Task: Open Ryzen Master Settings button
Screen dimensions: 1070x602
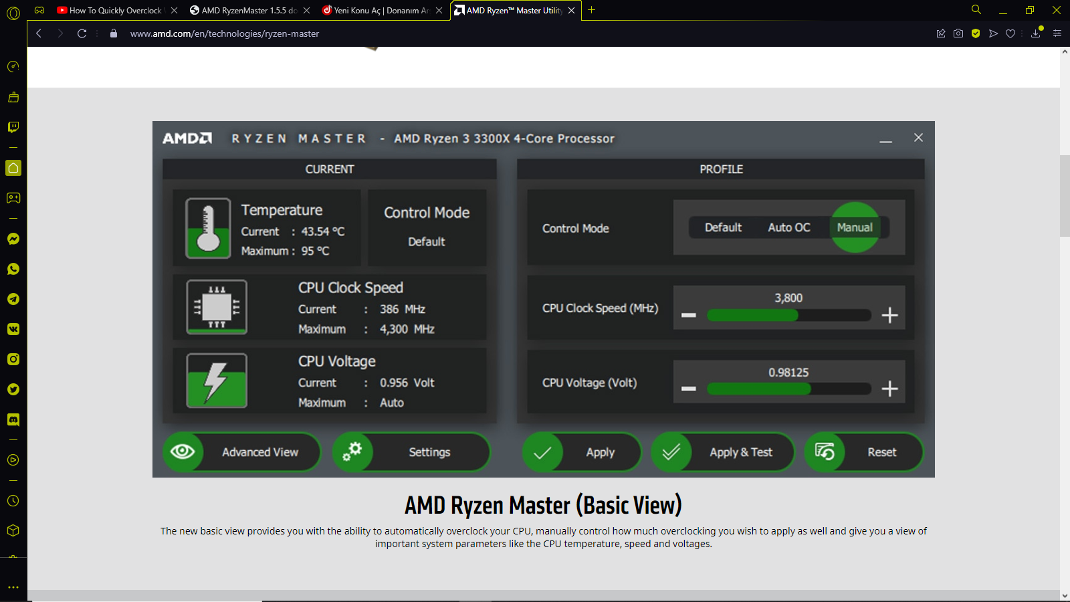Action: point(411,452)
